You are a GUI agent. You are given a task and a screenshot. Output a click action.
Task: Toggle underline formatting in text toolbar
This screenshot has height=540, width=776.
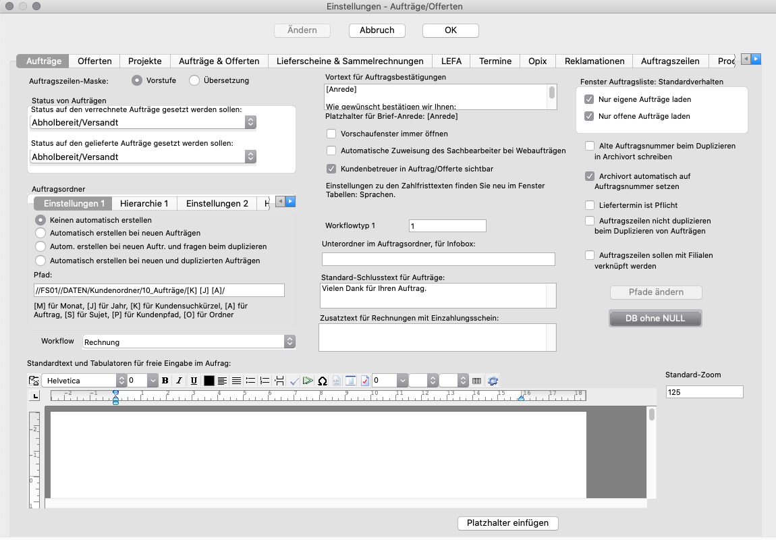[x=194, y=381]
